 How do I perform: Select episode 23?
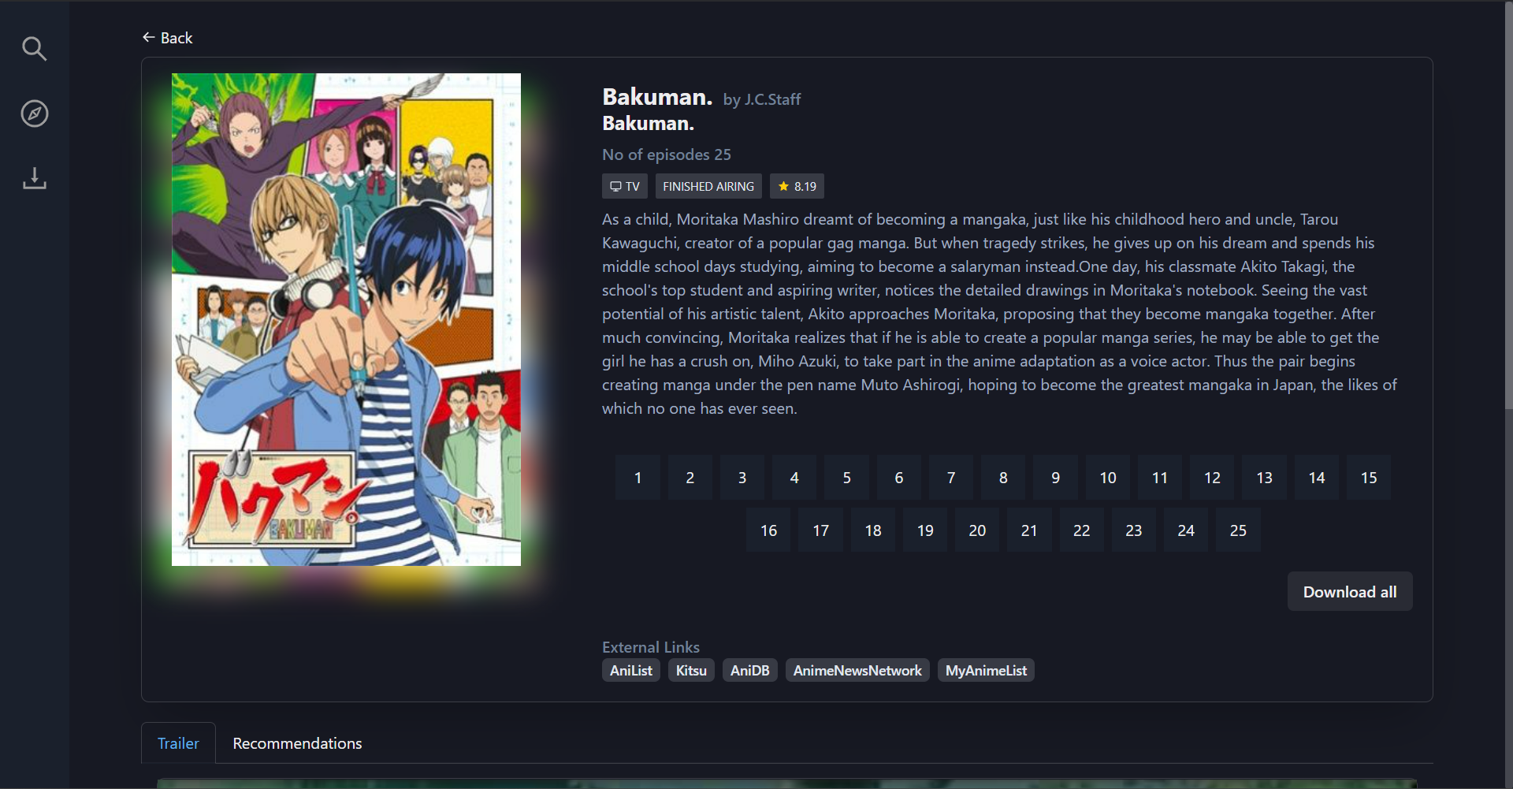1134,530
